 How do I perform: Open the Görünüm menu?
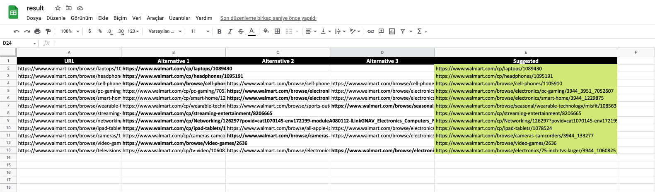pyautogui.click(x=82, y=18)
